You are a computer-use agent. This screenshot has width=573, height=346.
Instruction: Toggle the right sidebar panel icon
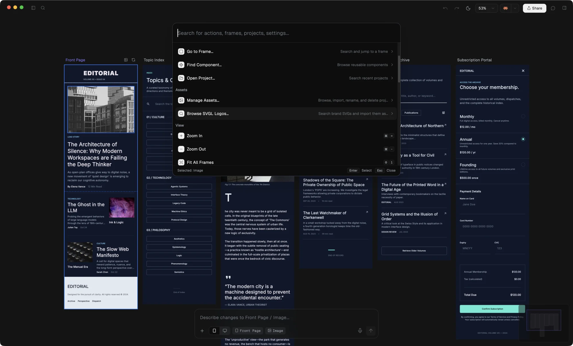564,8
